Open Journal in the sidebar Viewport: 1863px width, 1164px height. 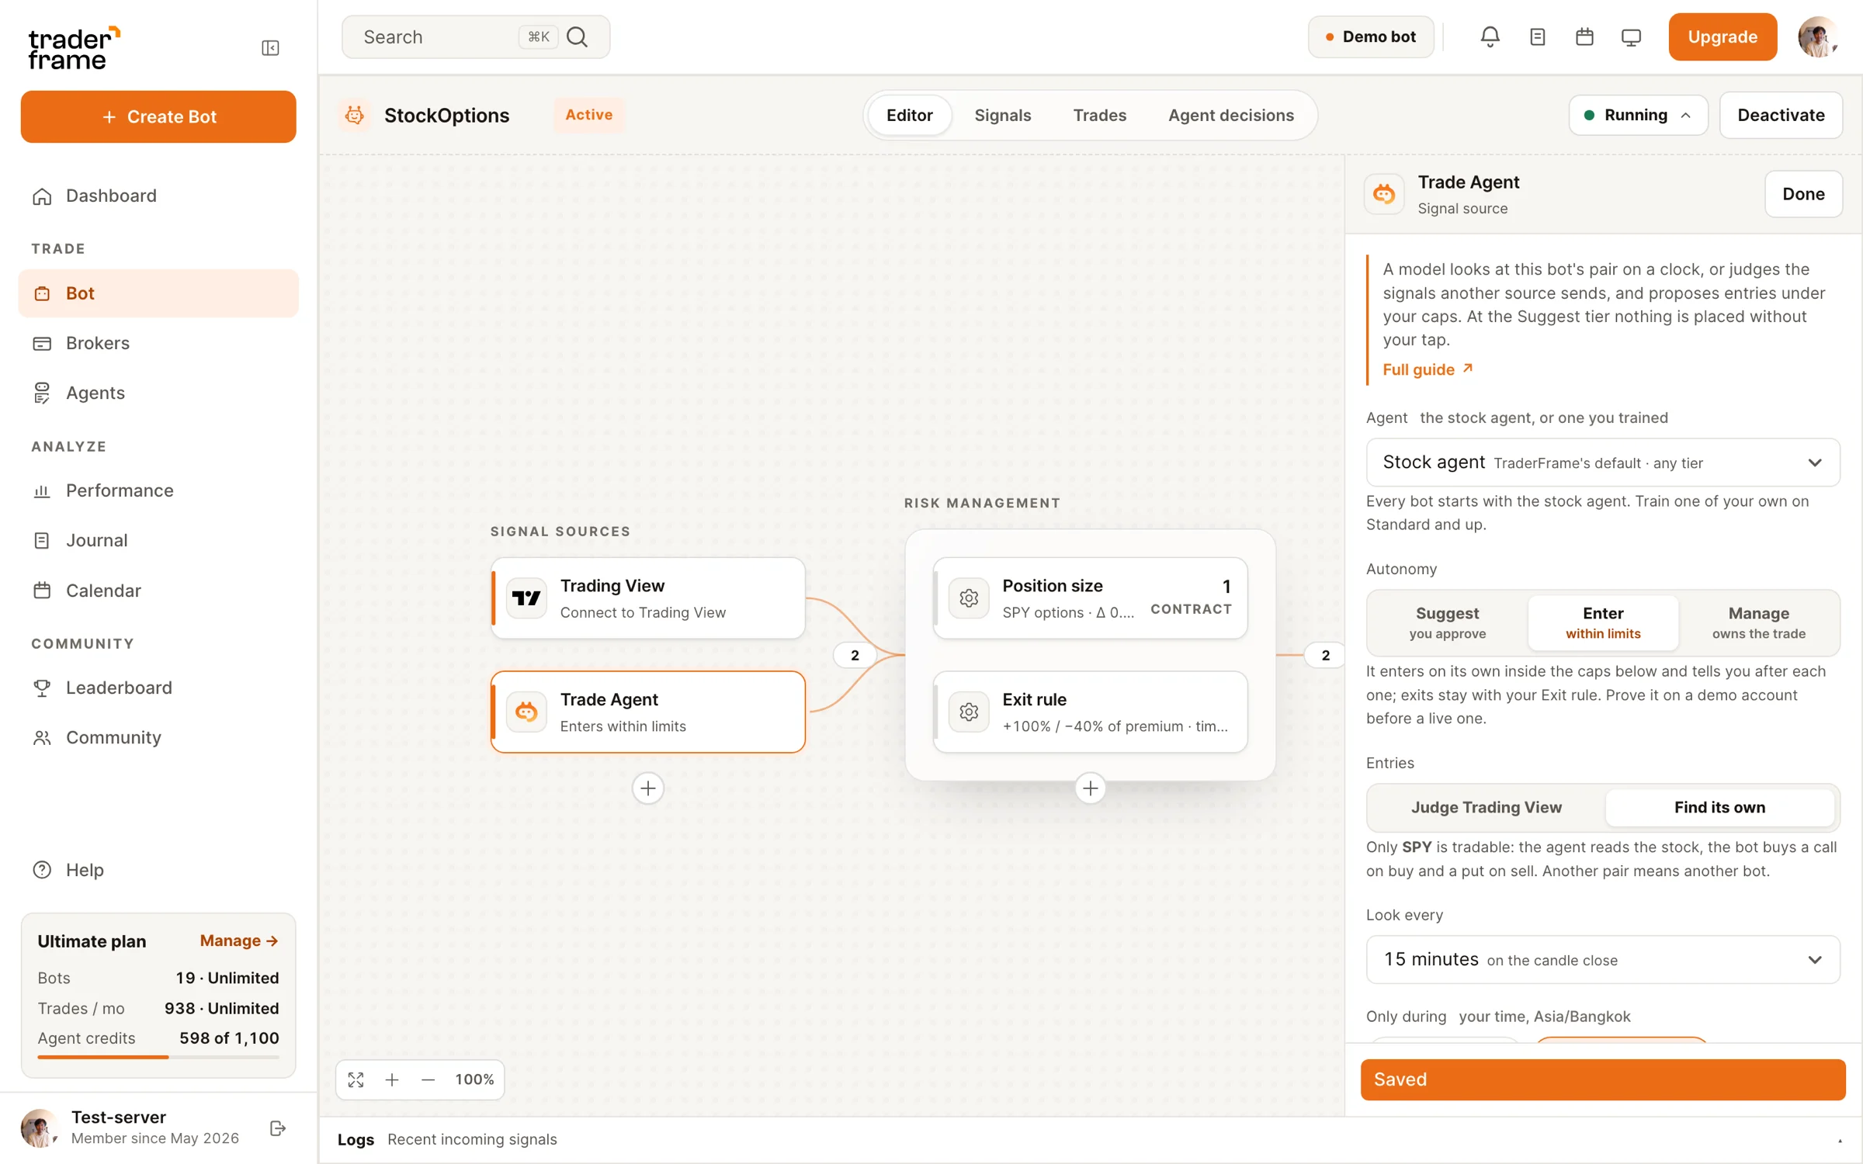pyautogui.click(x=158, y=540)
